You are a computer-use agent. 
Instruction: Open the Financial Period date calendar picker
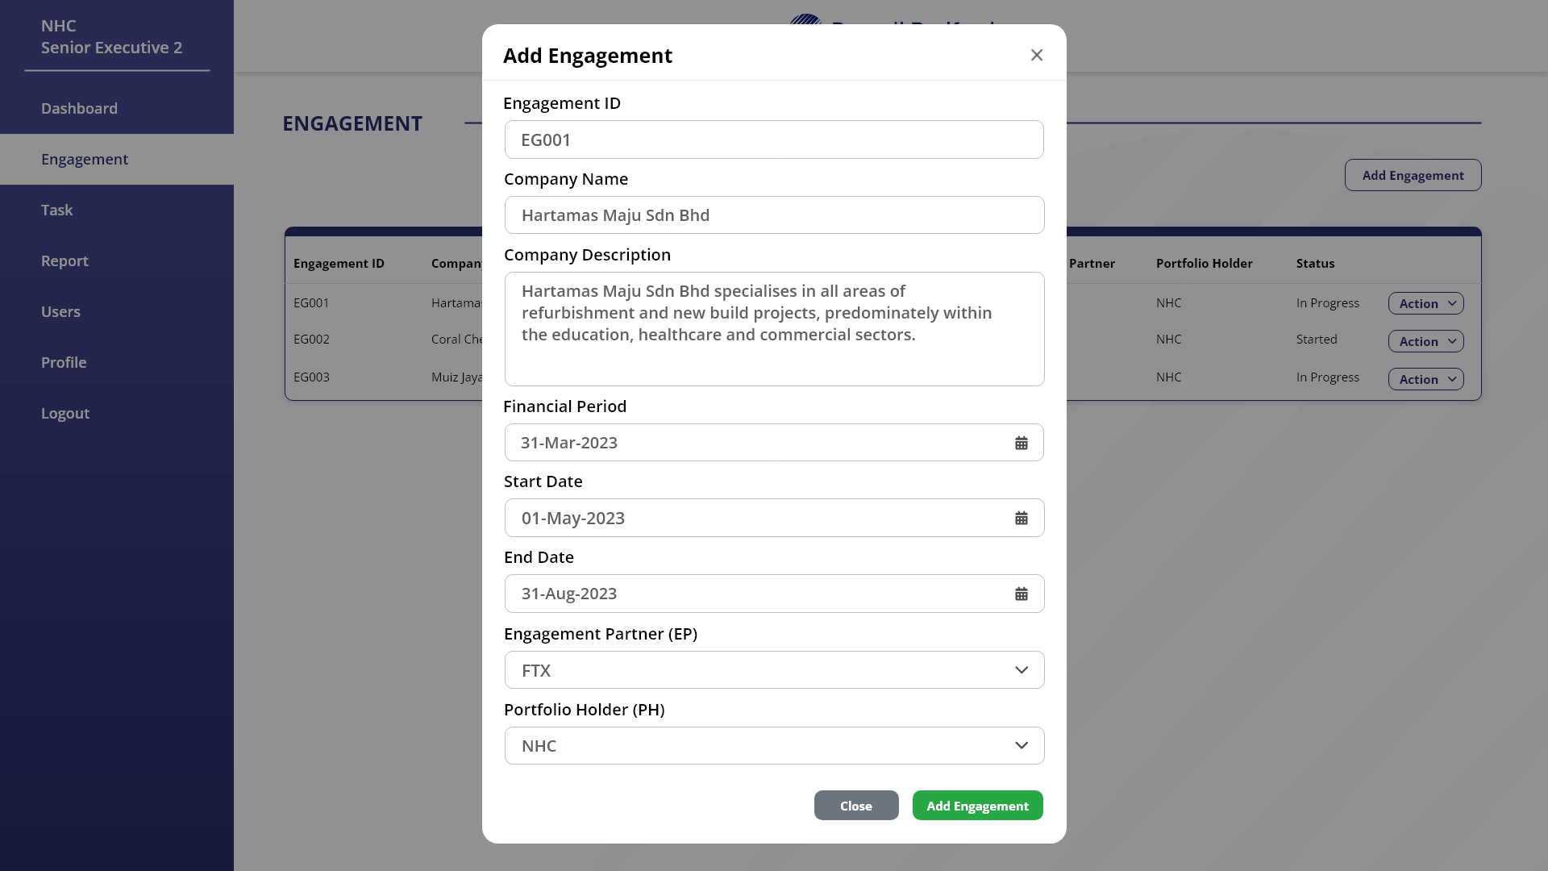1021,442
